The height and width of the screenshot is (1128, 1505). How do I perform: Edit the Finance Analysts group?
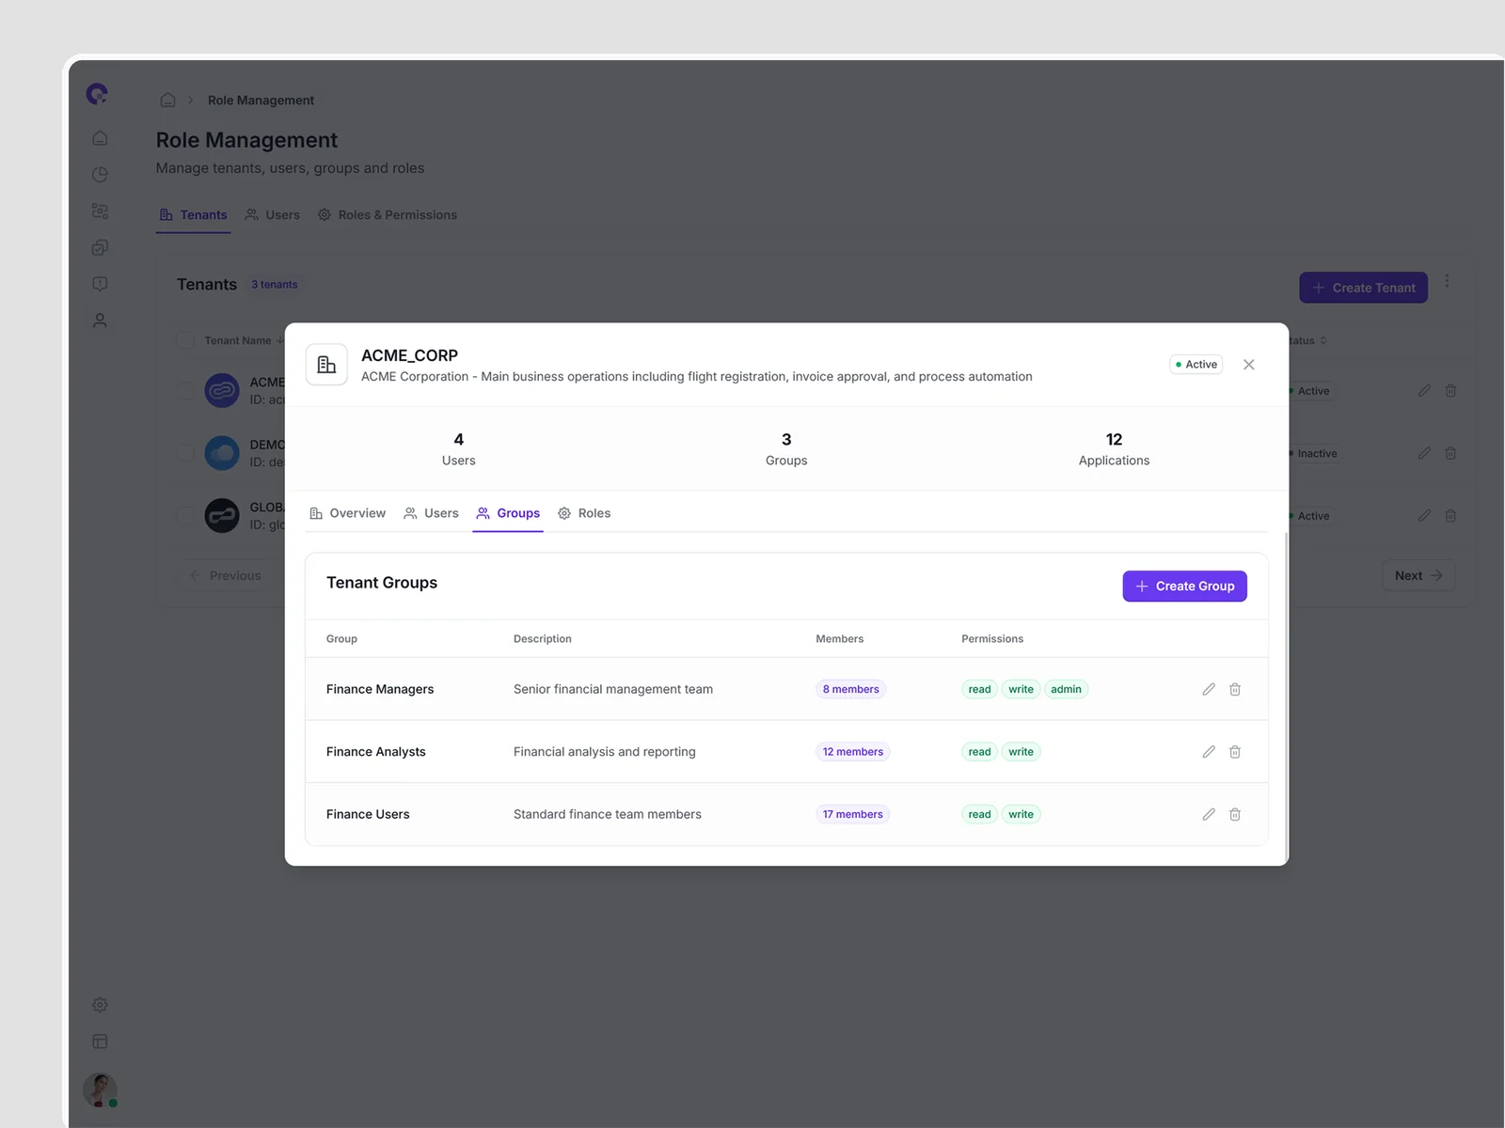tap(1209, 752)
